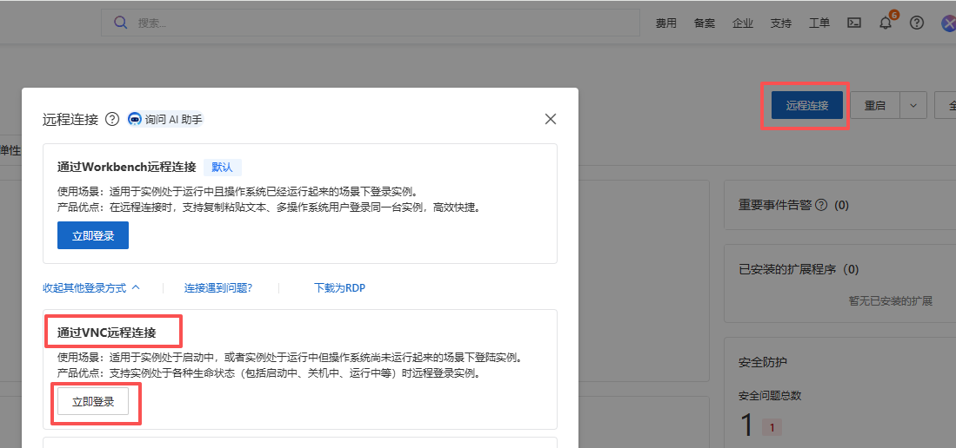The height and width of the screenshot is (448, 956).
Task: Click the 通过Workbench远程连接 heading
Action: click(x=126, y=168)
